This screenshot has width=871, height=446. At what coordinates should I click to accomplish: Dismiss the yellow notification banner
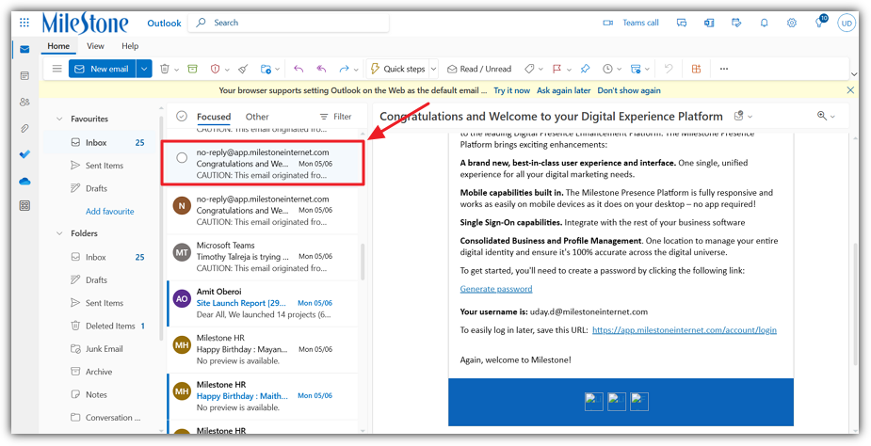[850, 90]
